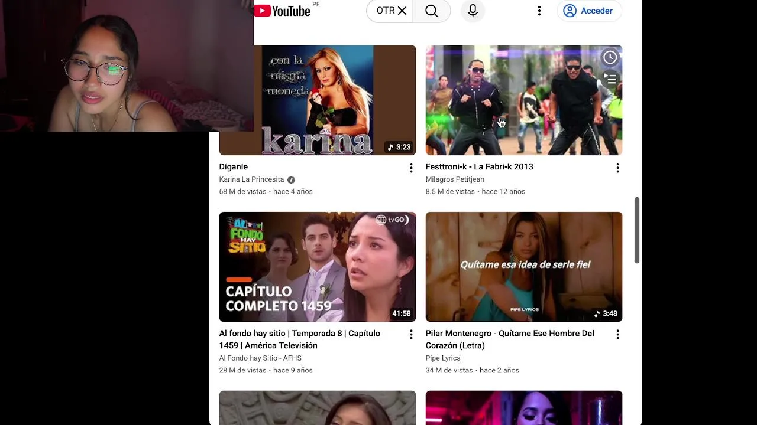Visit Pipe Lyrics channel
Screen dimensions: 757x425
(x=443, y=358)
